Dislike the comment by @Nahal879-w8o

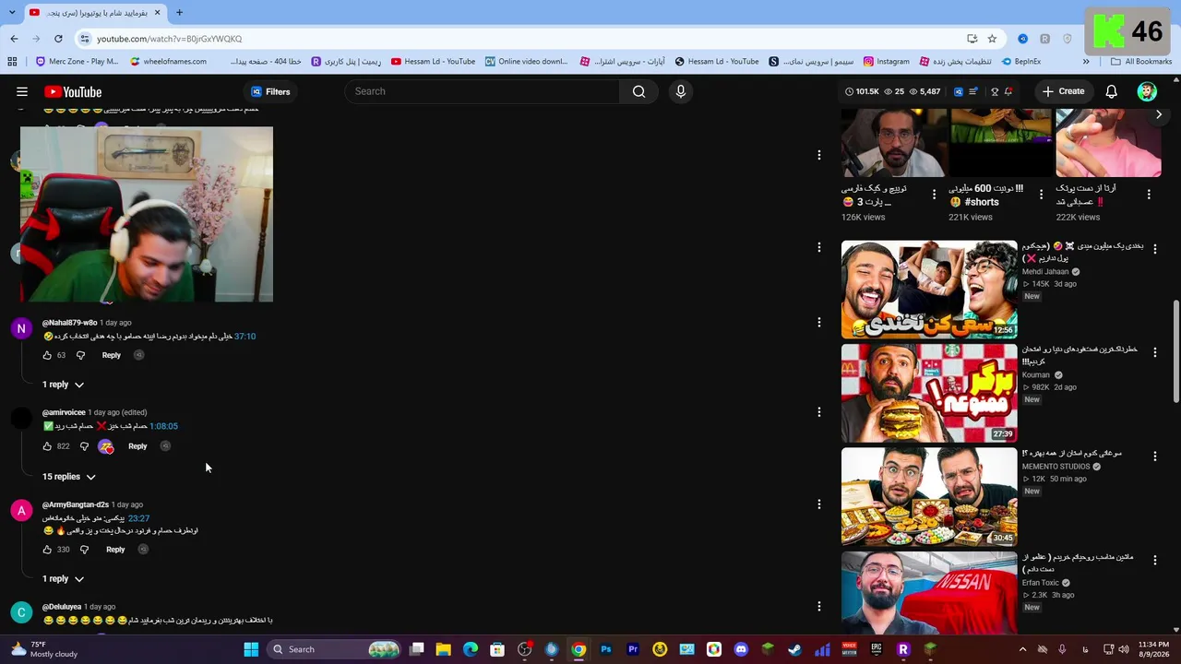[x=80, y=355]
